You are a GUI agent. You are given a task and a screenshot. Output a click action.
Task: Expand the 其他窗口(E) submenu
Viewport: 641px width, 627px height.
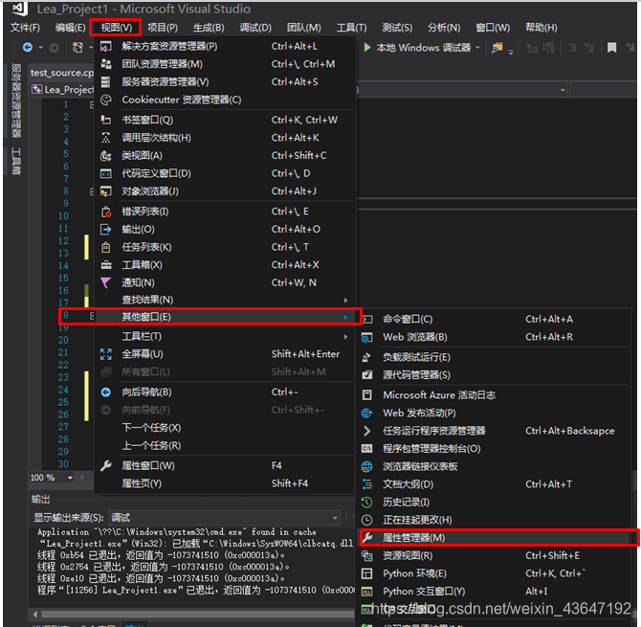224,317
